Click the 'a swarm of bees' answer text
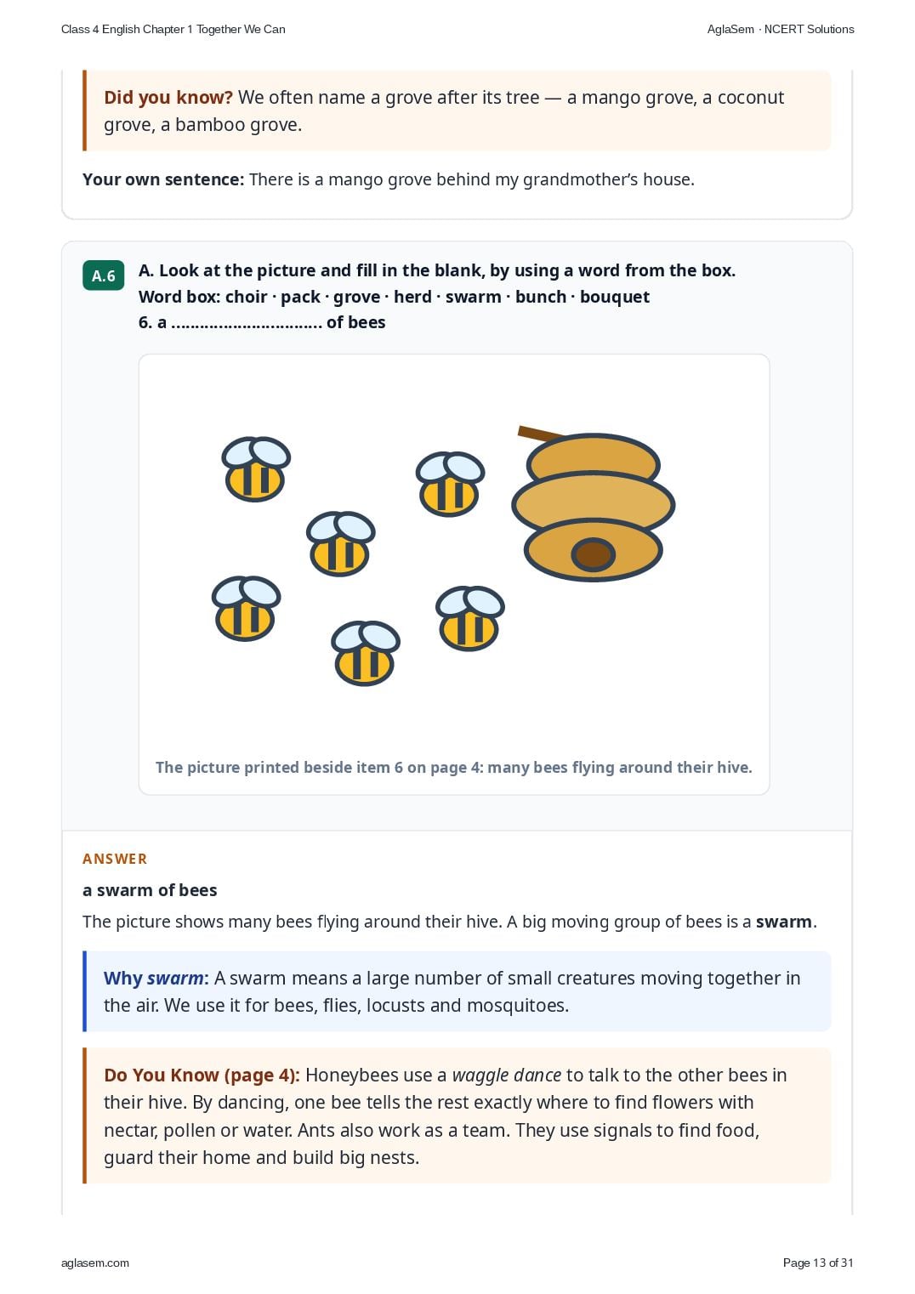Image resolution: width=915 pixels, height=1294 pixels. point(150,890)
